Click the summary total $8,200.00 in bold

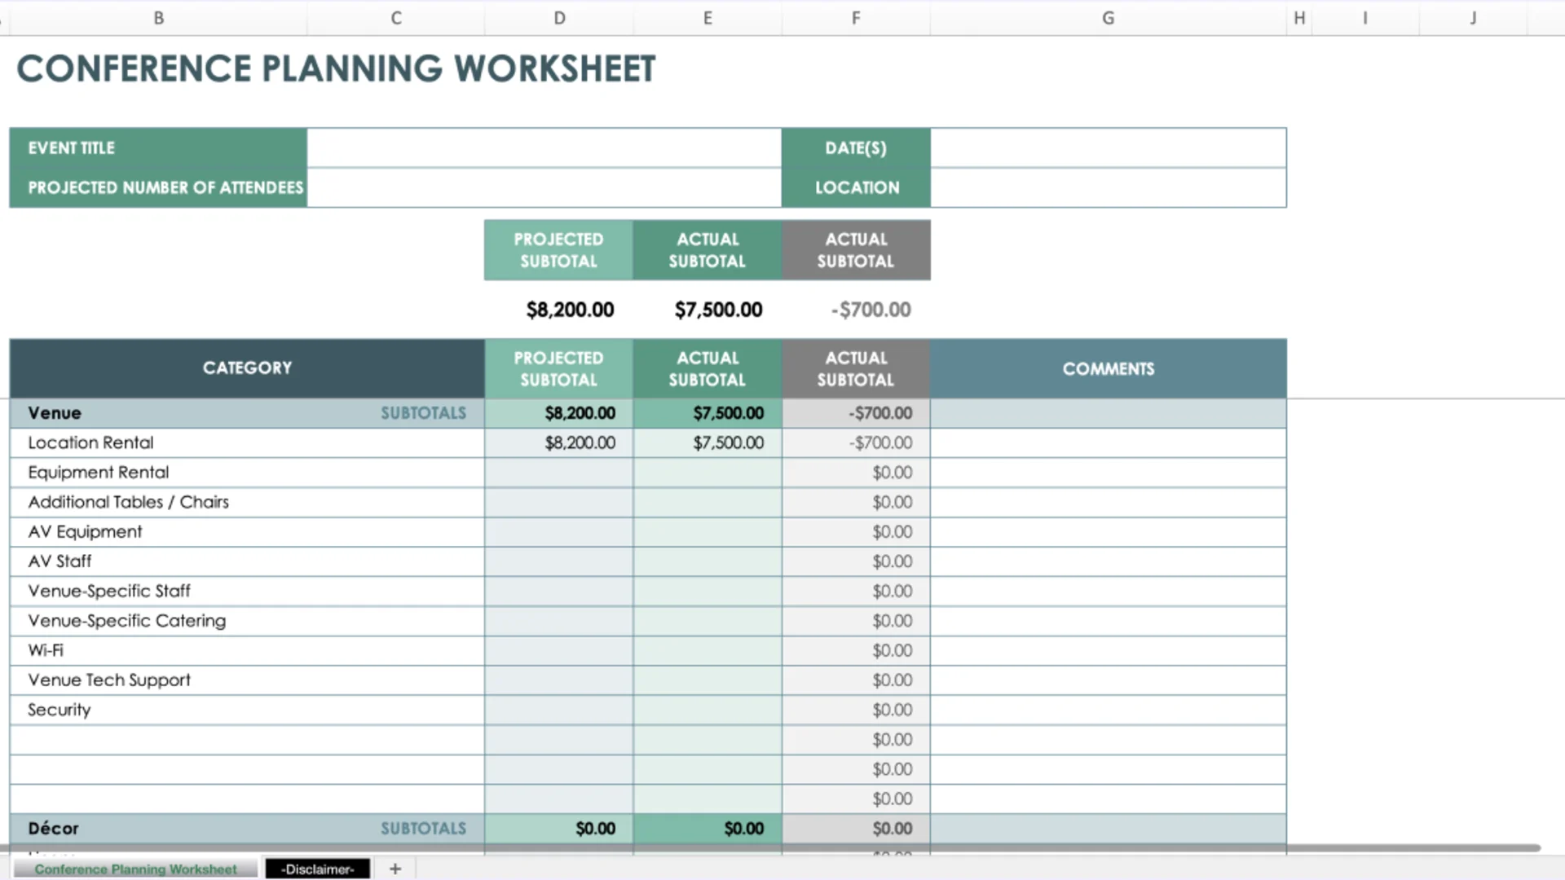[x=570, y=310]
